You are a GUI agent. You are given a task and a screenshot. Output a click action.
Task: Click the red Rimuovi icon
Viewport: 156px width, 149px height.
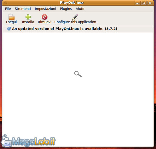coord(45,17)
